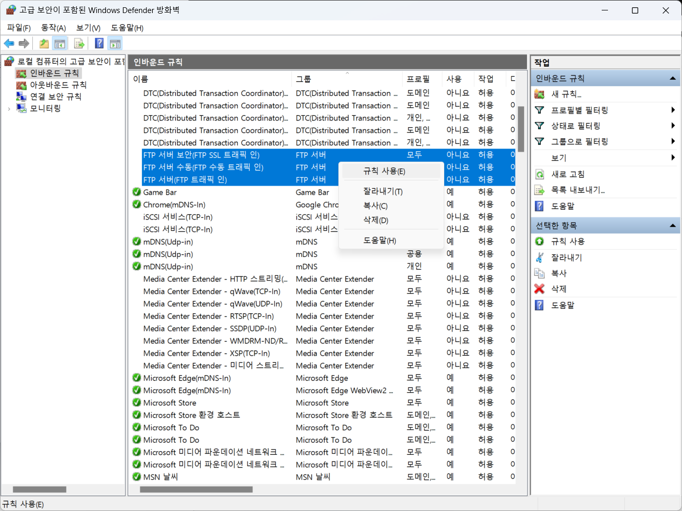
Task: Select the Media Center Extender - XSP(TCP-In) rule
Action: click(x=206, y=353)
